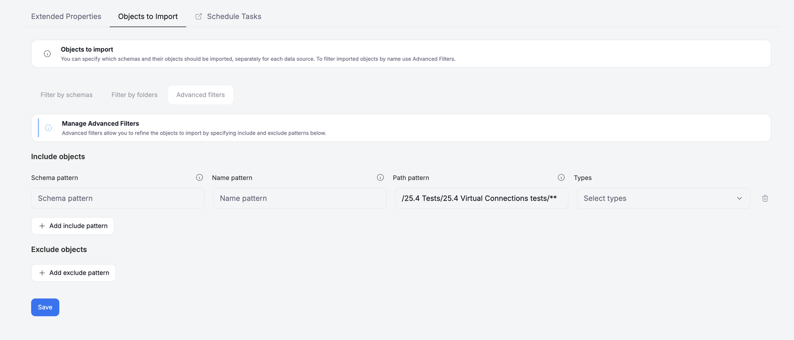Select the Objects to Import tab
The height and width of the screenshot is (340, 794).
coord(148,16)
